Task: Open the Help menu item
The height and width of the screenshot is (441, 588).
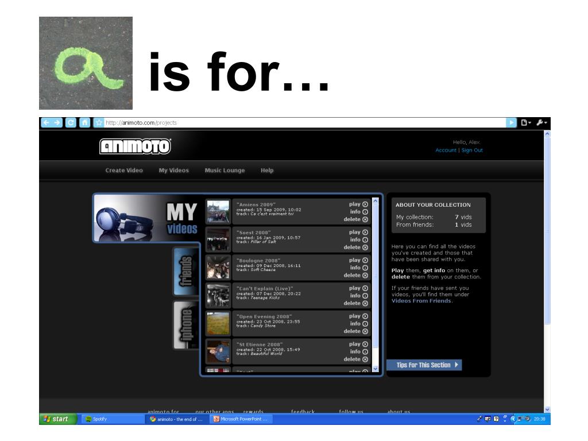Action: (267, 170)
